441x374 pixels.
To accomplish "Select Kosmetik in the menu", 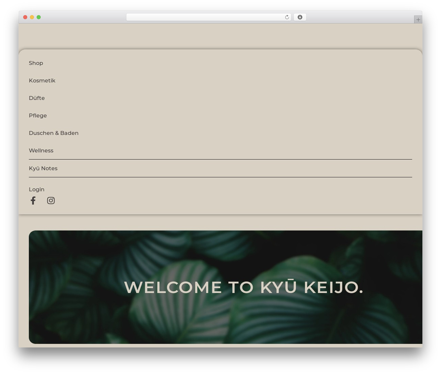I will coord(42,80).
